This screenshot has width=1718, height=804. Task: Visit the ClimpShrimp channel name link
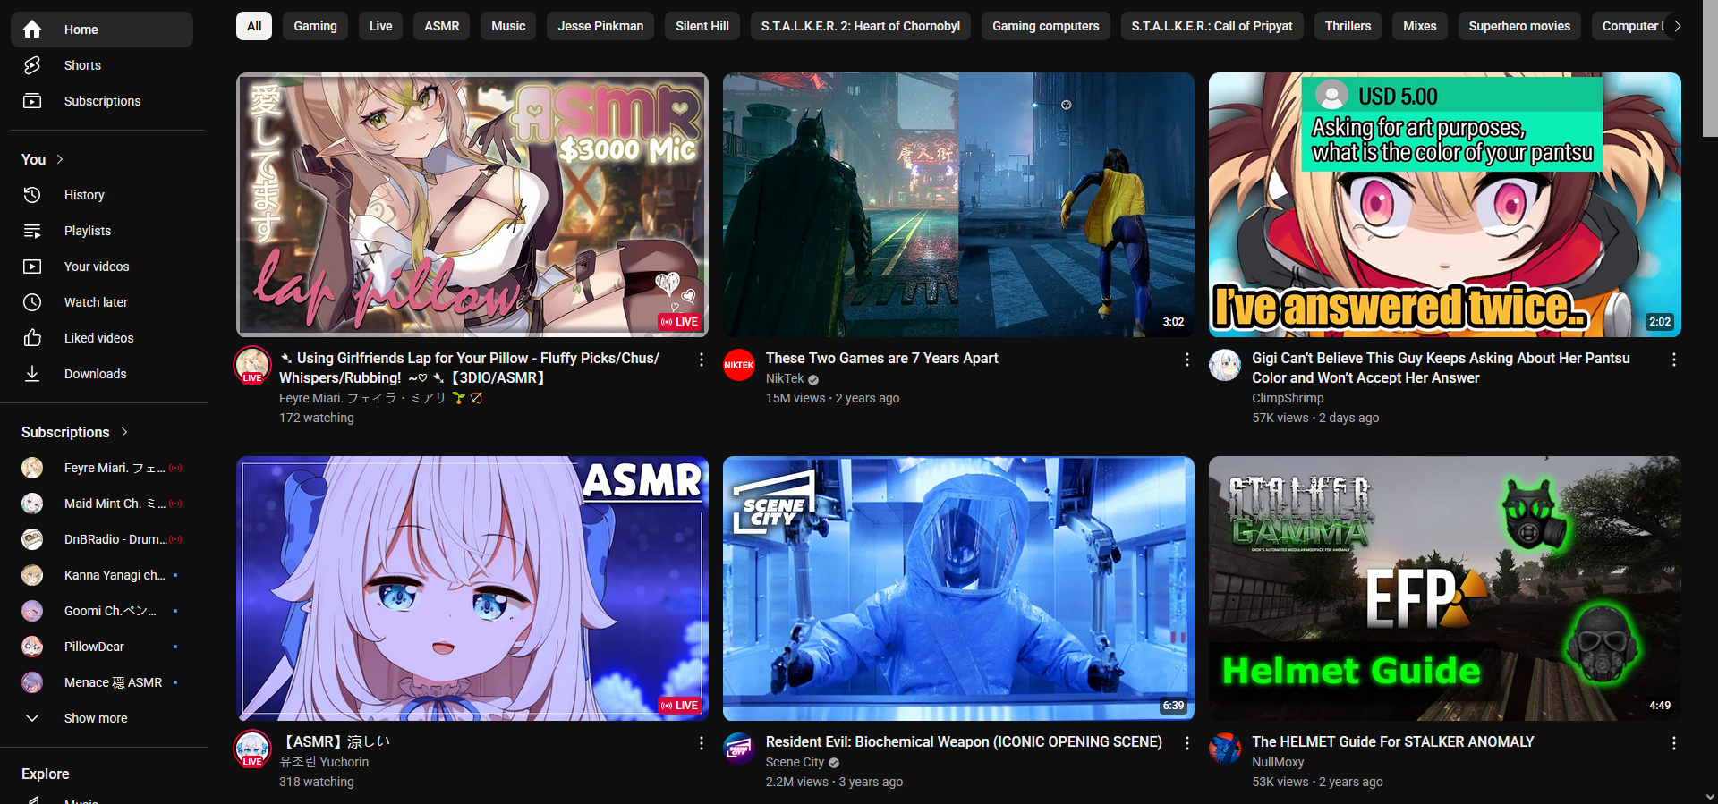(x=1288, y=398)
